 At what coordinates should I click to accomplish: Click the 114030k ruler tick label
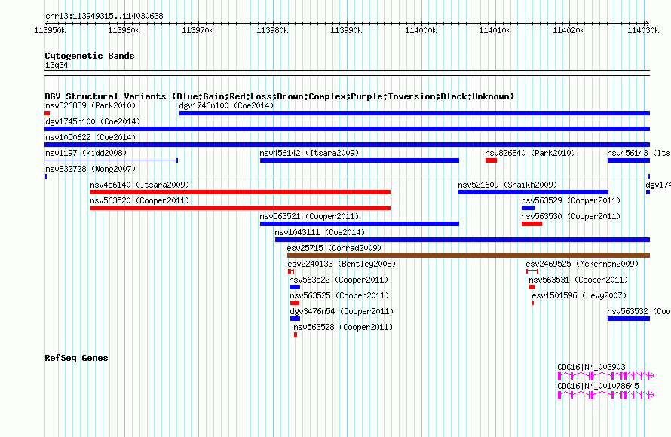coord(643,30)
